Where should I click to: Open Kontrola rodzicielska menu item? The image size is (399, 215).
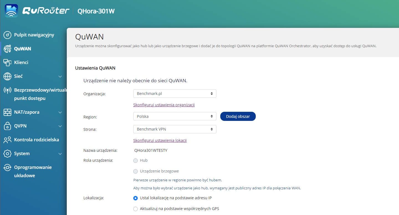37,140
